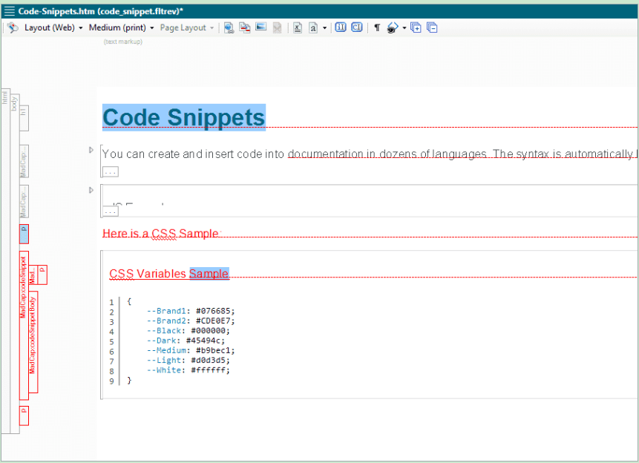The width and height of the screenshot is (639, 463).
Task: Click the '(text markup)' label below toolbar
Action: click(123, 42)
